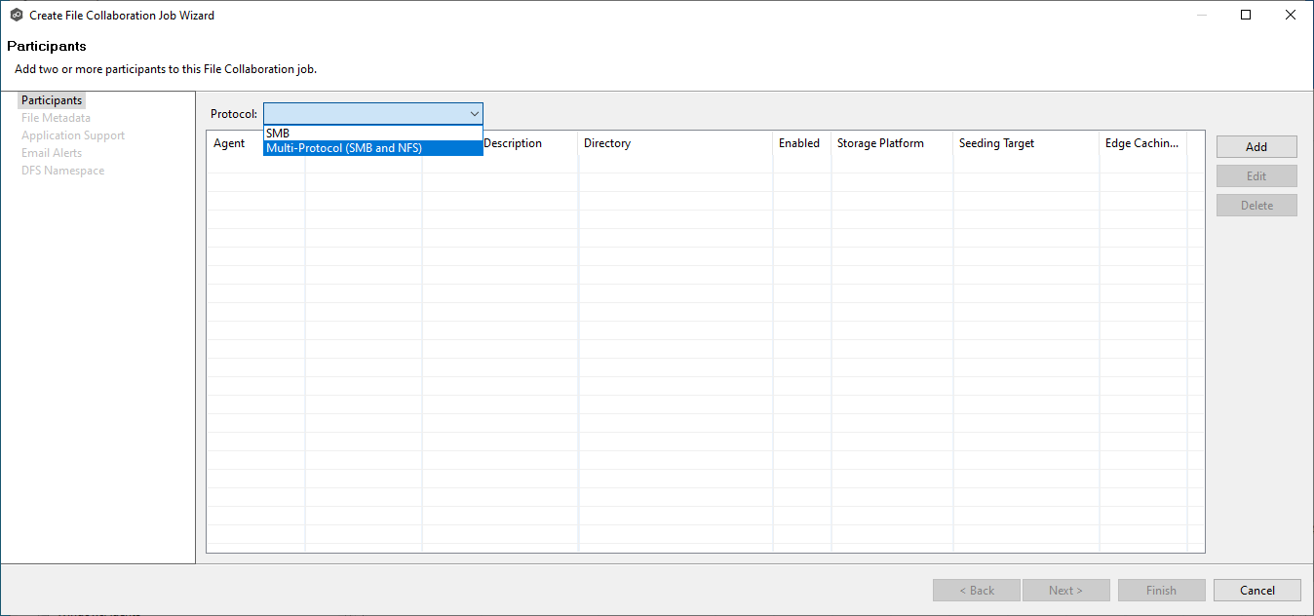Click the Add participant button

1256,147
